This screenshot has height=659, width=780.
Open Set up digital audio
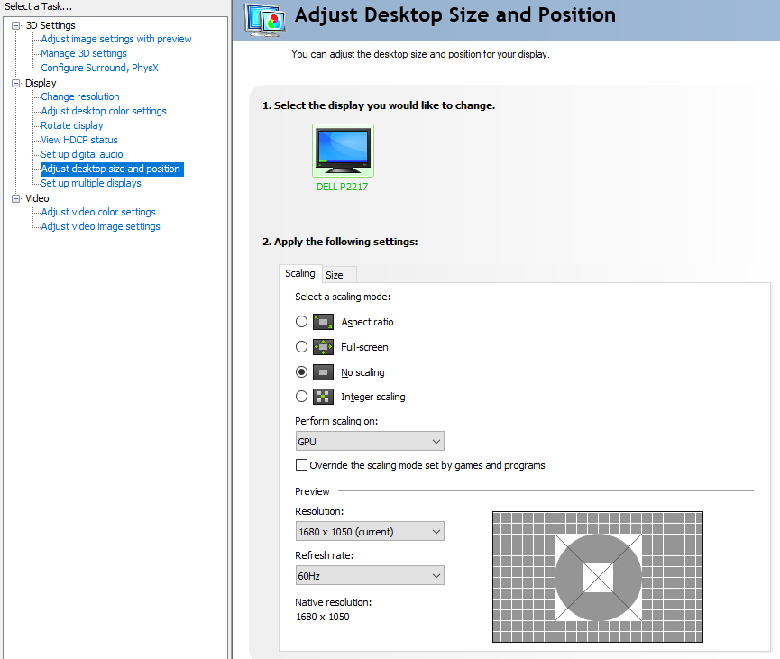(81, 154)
